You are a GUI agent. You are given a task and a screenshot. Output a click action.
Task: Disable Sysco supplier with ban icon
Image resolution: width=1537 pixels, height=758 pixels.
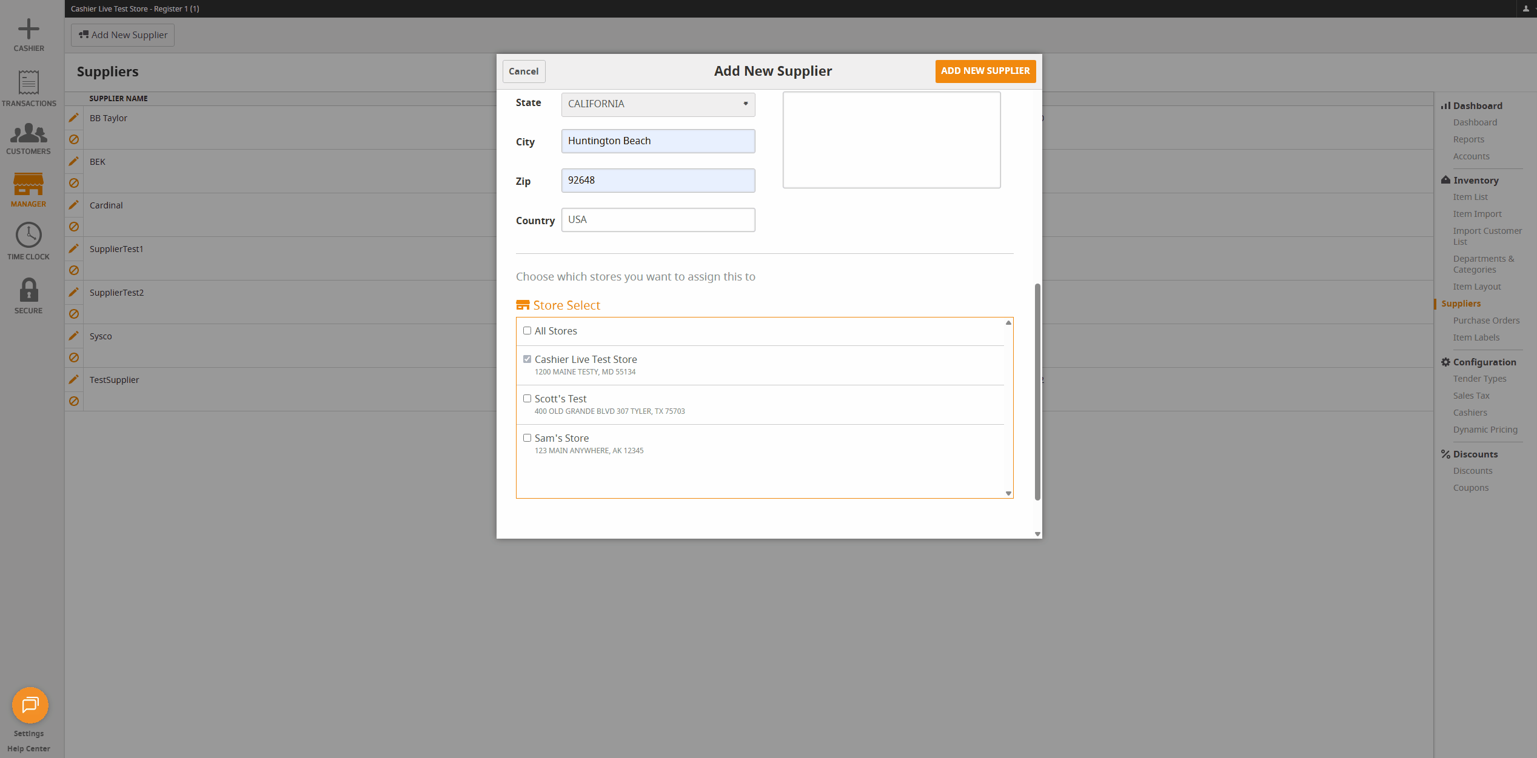[x=74, y=357]
